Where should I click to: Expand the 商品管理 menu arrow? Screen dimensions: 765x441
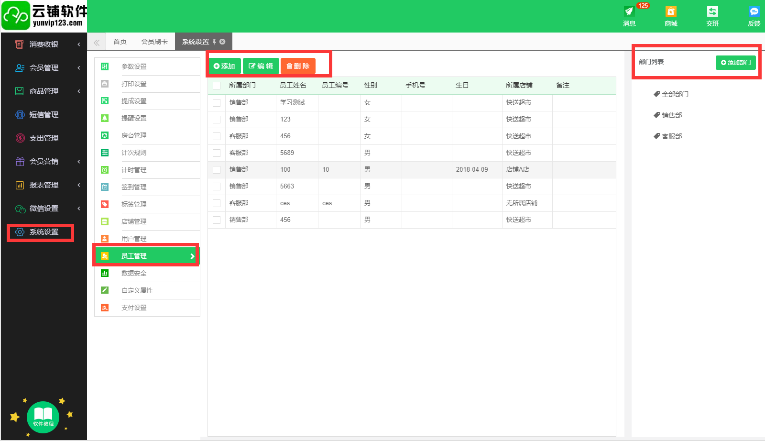tap(79, 91)
